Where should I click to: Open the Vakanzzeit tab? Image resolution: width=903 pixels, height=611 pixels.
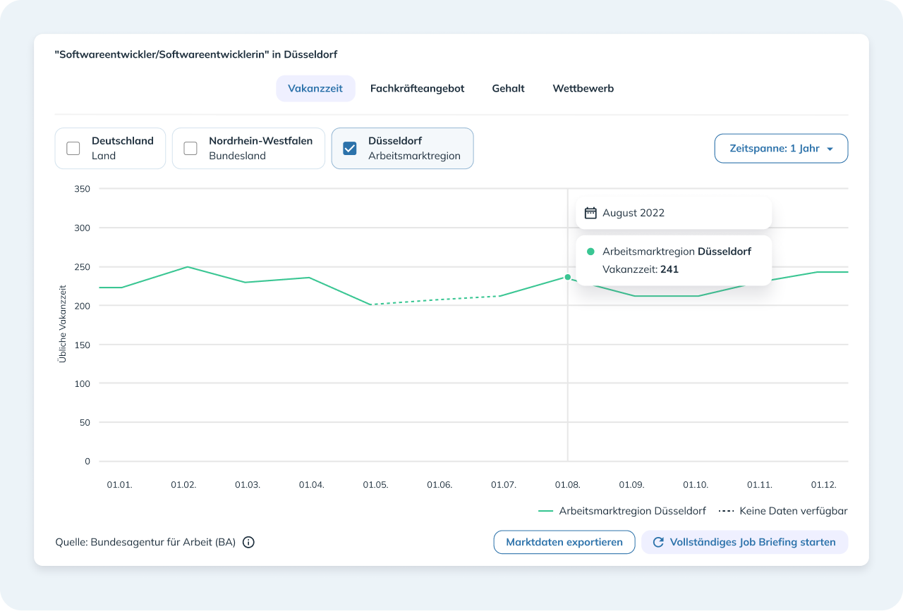pos(315,89)
